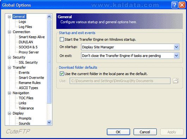Open SSL Security settings
Viewport: 187px width, 139px height.
click(28, 62)
